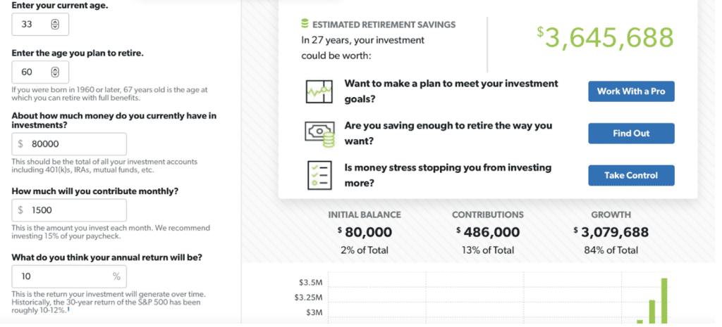Click the $3M chart axis label
Screen dimensions: 722x327
tap(313, 313)
